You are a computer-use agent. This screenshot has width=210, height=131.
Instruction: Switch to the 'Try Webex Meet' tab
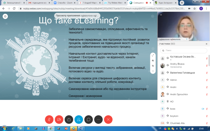115,3
